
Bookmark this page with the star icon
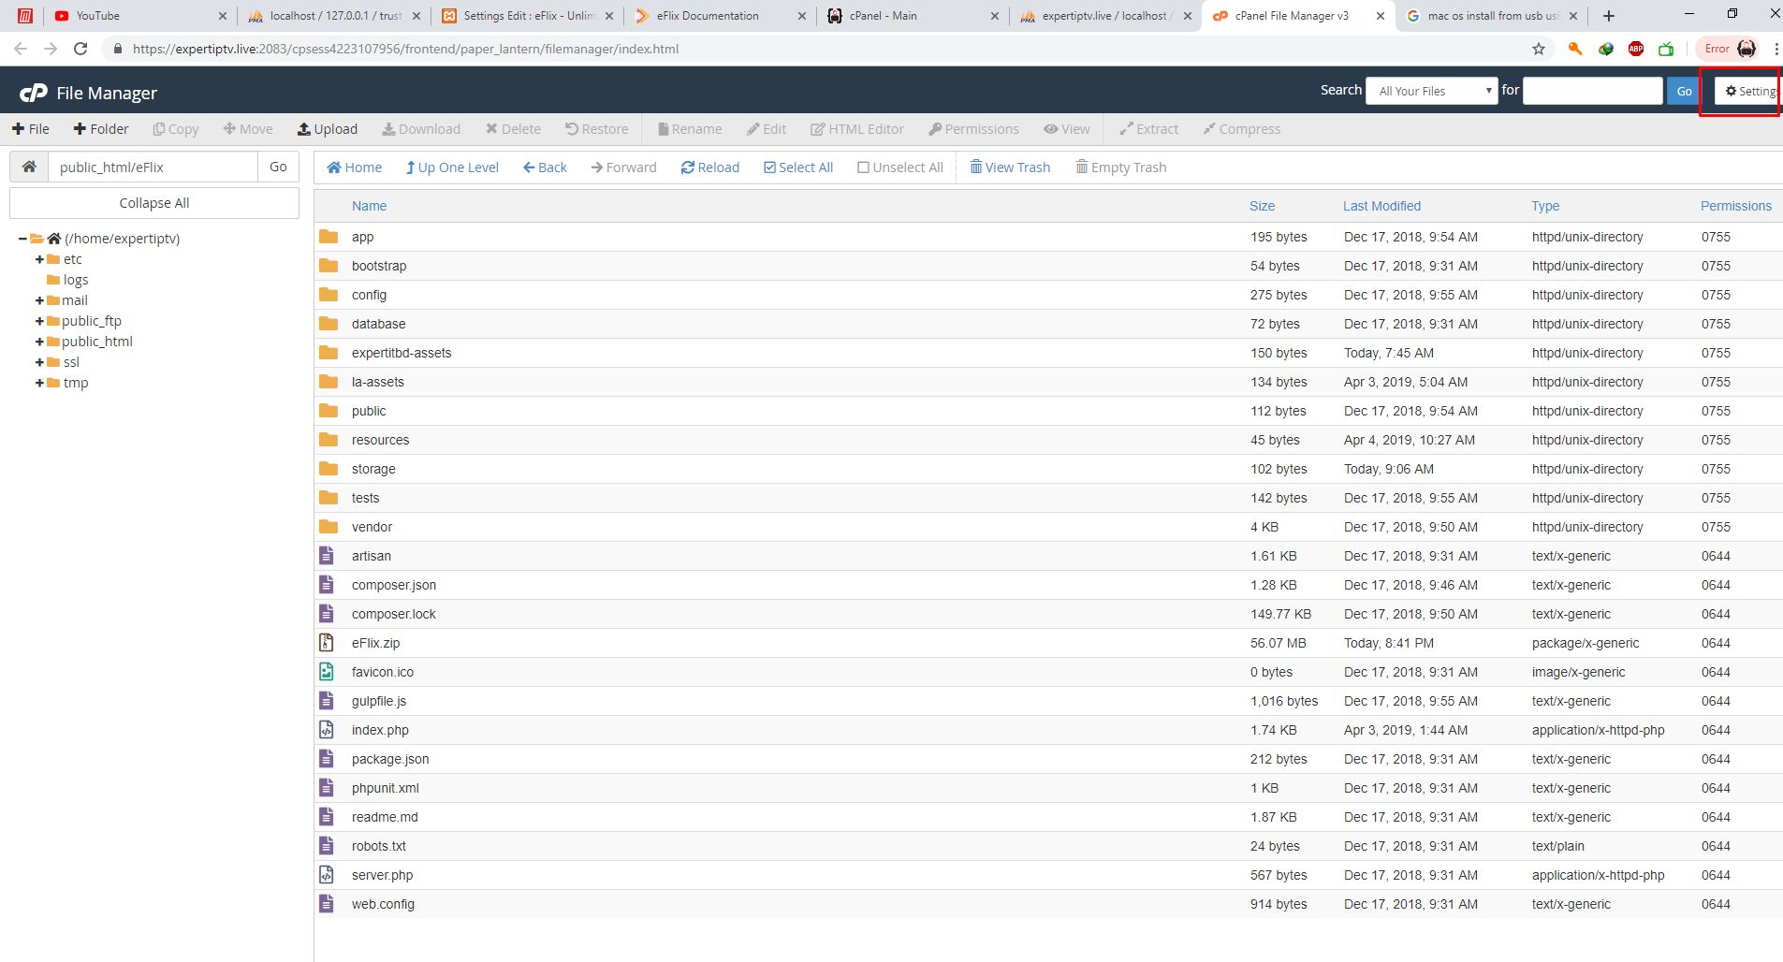(x=1539, y=49)
